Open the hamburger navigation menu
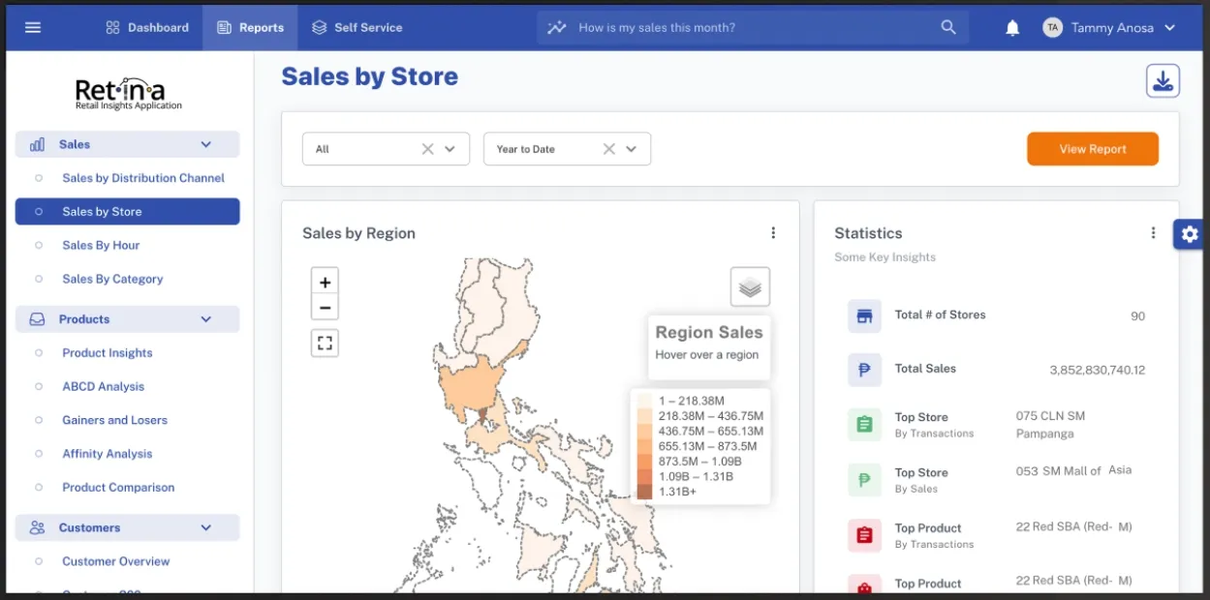This screenshot has height=600, width=1210. [33, 27]
